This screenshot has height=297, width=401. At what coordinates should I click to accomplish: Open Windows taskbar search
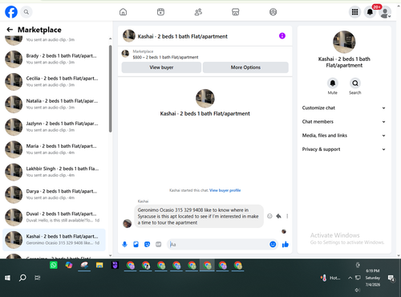[22, 278]
